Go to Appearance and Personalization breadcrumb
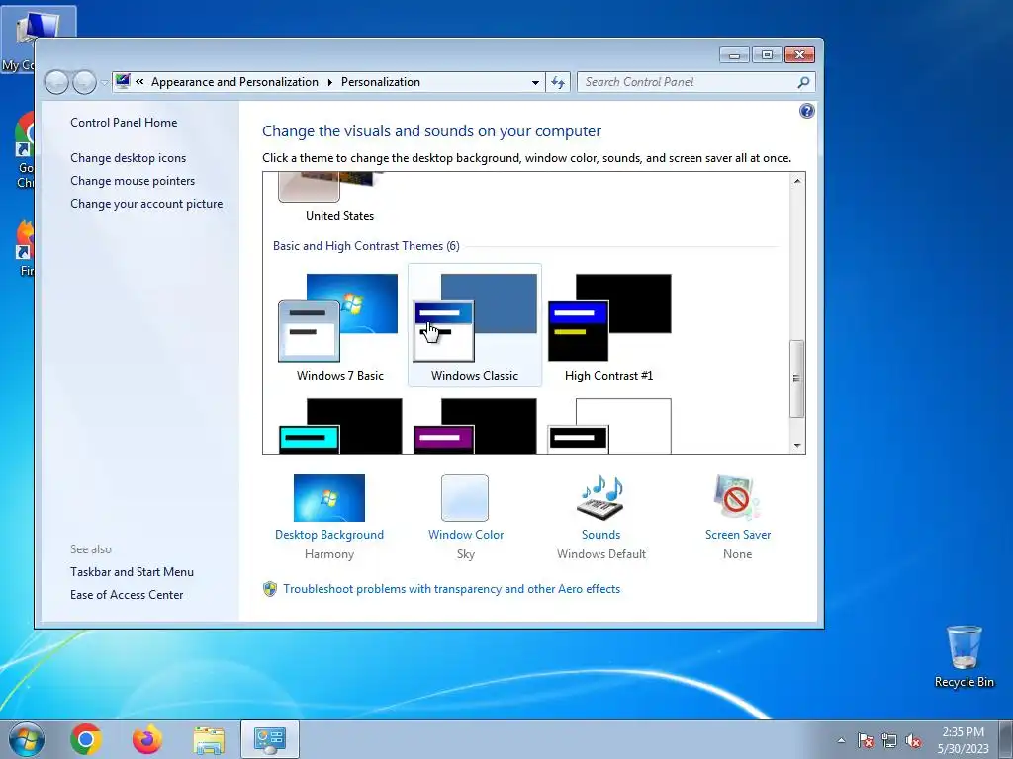This screenshot has width=1013, height=759. click(234, 82)
